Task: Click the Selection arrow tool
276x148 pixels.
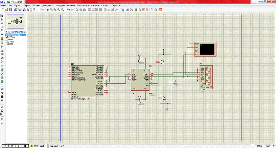Action: [2, 16]
